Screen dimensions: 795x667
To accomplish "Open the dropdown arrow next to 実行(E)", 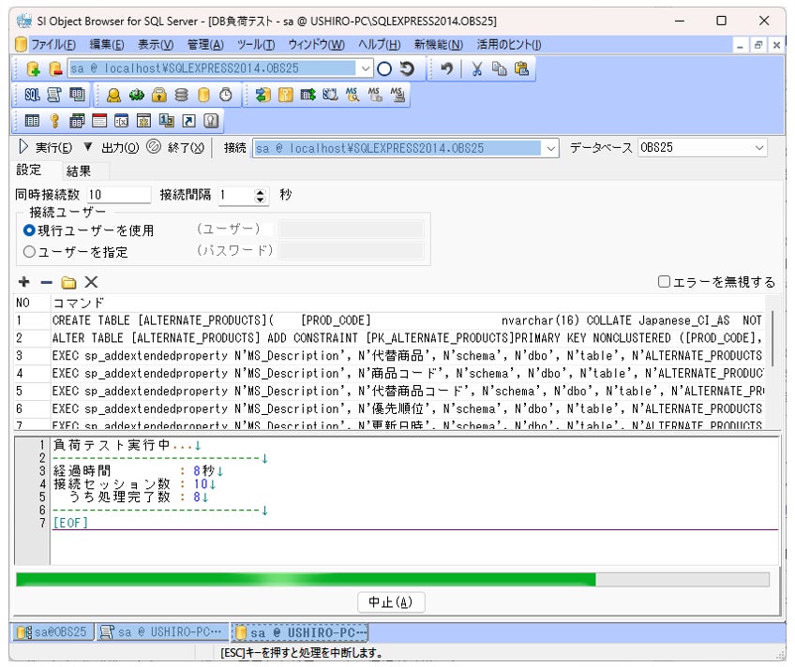I will pos(88,147).
